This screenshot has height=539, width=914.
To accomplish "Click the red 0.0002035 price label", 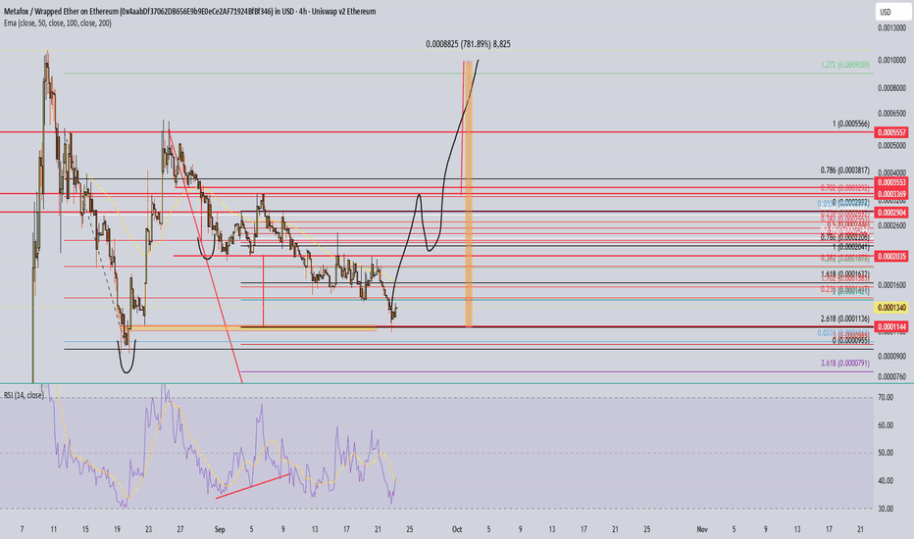I will pyautogui.click(x=891, y=257).
